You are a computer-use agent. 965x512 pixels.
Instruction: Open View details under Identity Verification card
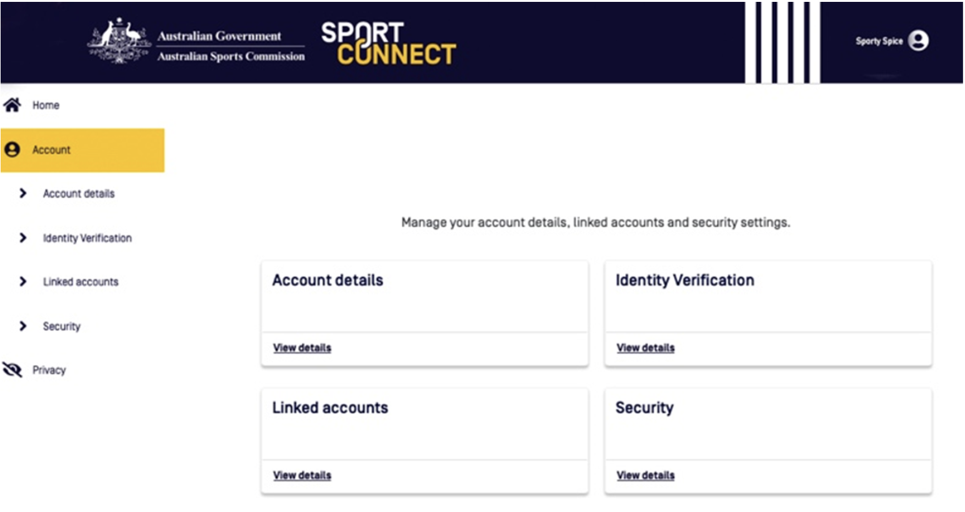tap(646, 348)
